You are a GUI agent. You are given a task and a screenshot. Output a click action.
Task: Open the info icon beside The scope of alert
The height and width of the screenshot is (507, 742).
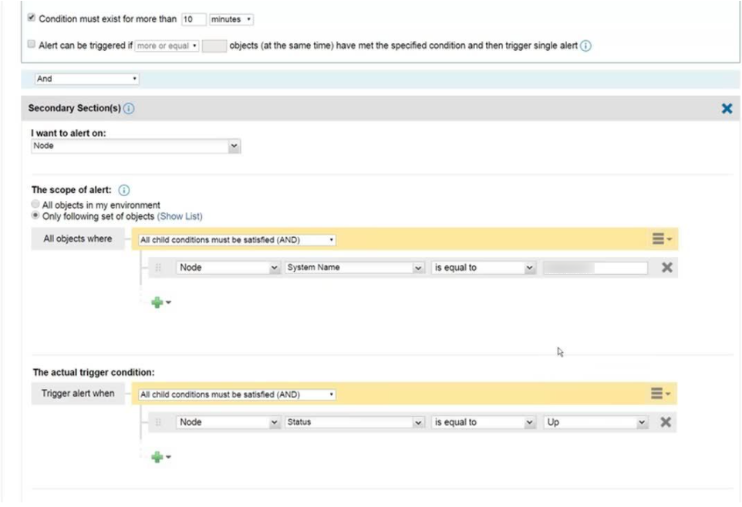coord(123,190)
